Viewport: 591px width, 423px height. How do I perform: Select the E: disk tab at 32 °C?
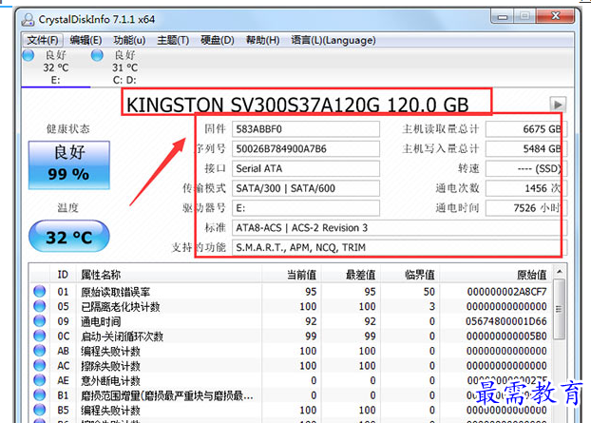pos(55,67)
